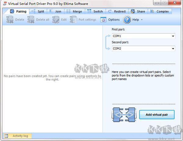Click the Port settings label
This screenshot has width=183, height=141.
88,20
